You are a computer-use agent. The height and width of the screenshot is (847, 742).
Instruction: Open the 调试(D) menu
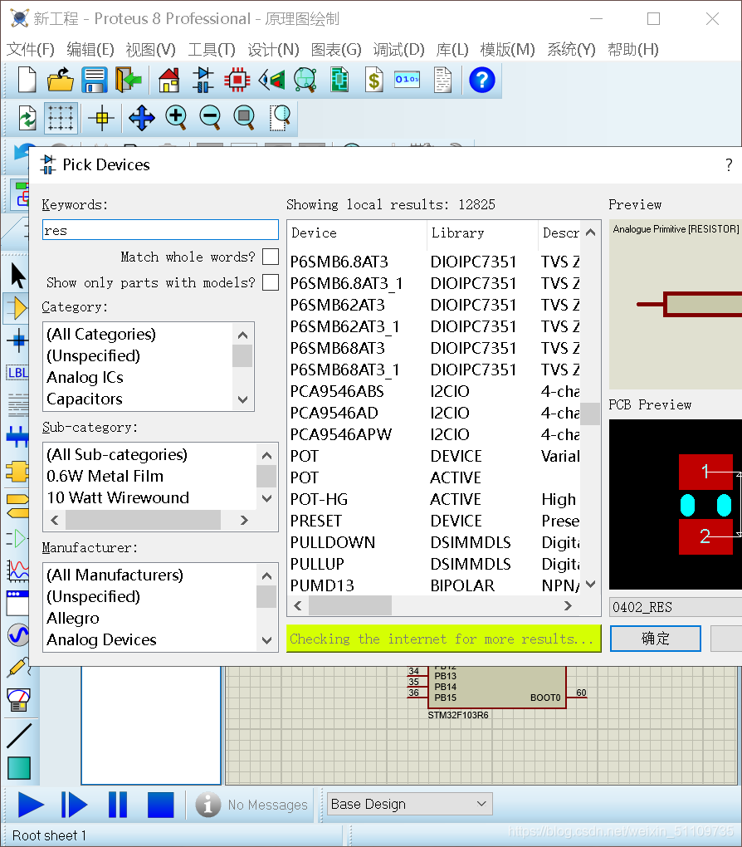pyautogui.click(x=398, y=50)
